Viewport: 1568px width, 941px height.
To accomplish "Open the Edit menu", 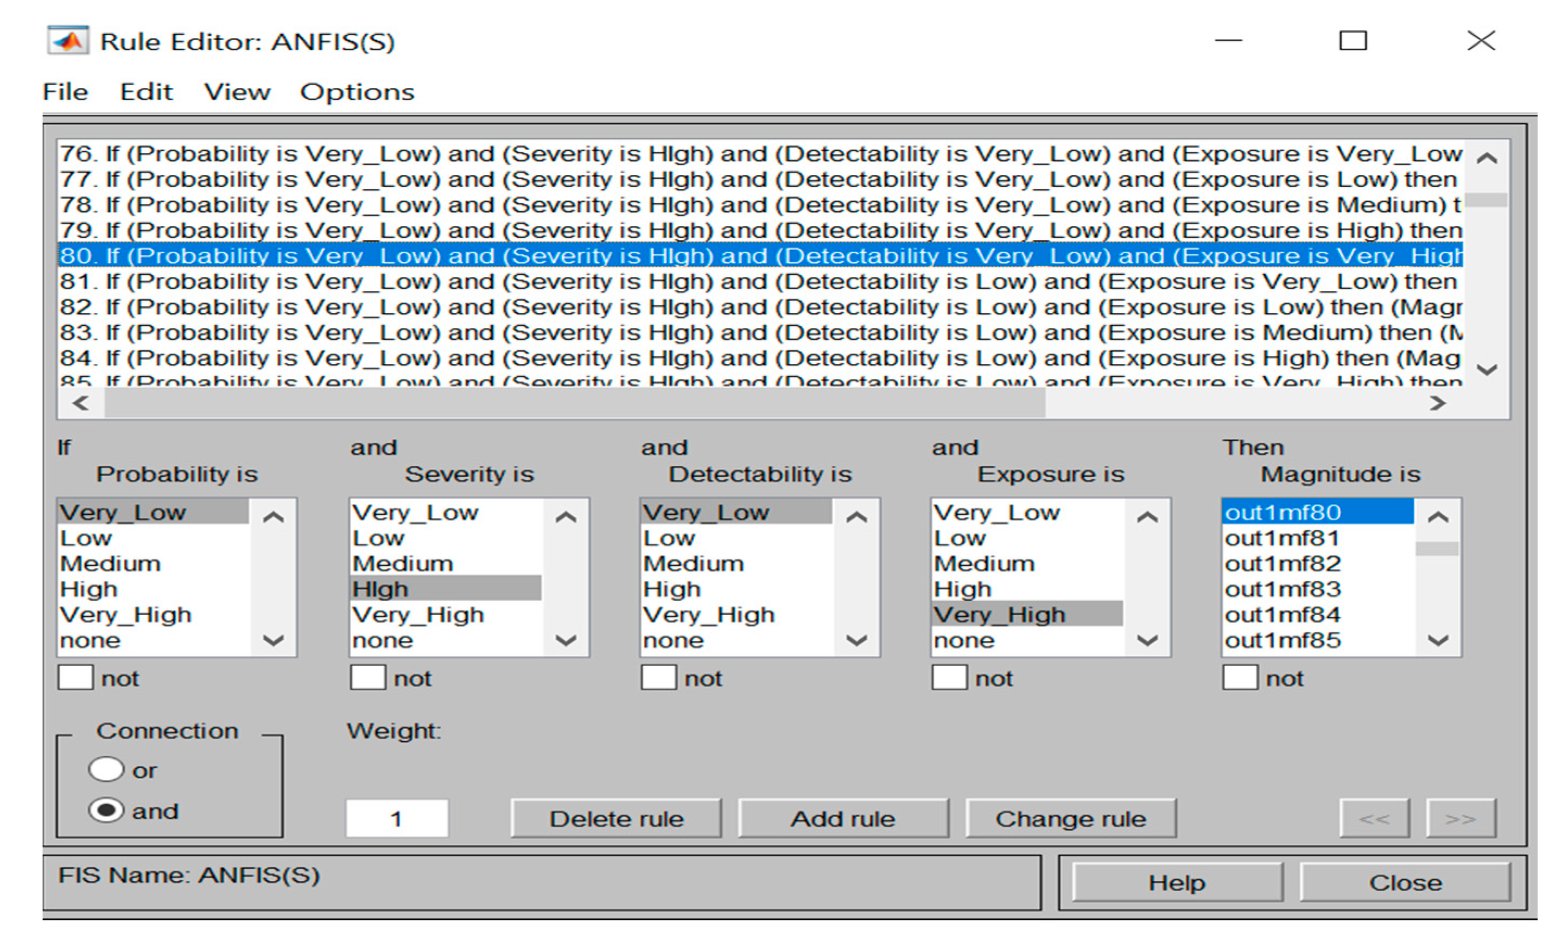I will (147, 92).
